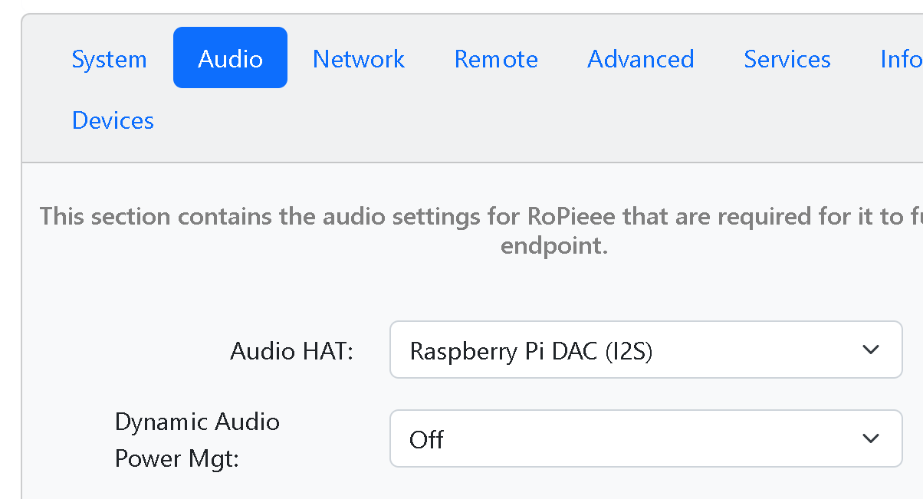Switch to the System tab
Image resolution: width=923 pixels, height=499 pixels.
(x=109, y=58)
